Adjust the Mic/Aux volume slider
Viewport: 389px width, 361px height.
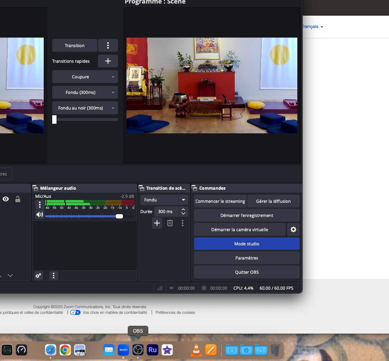pos(119,216)
